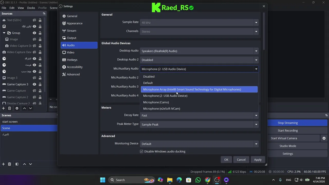Image resolution: width=329 pixels, height=185 pixels.
Task: Move scene up in Scenes list
Action: [x=24, y=164]
